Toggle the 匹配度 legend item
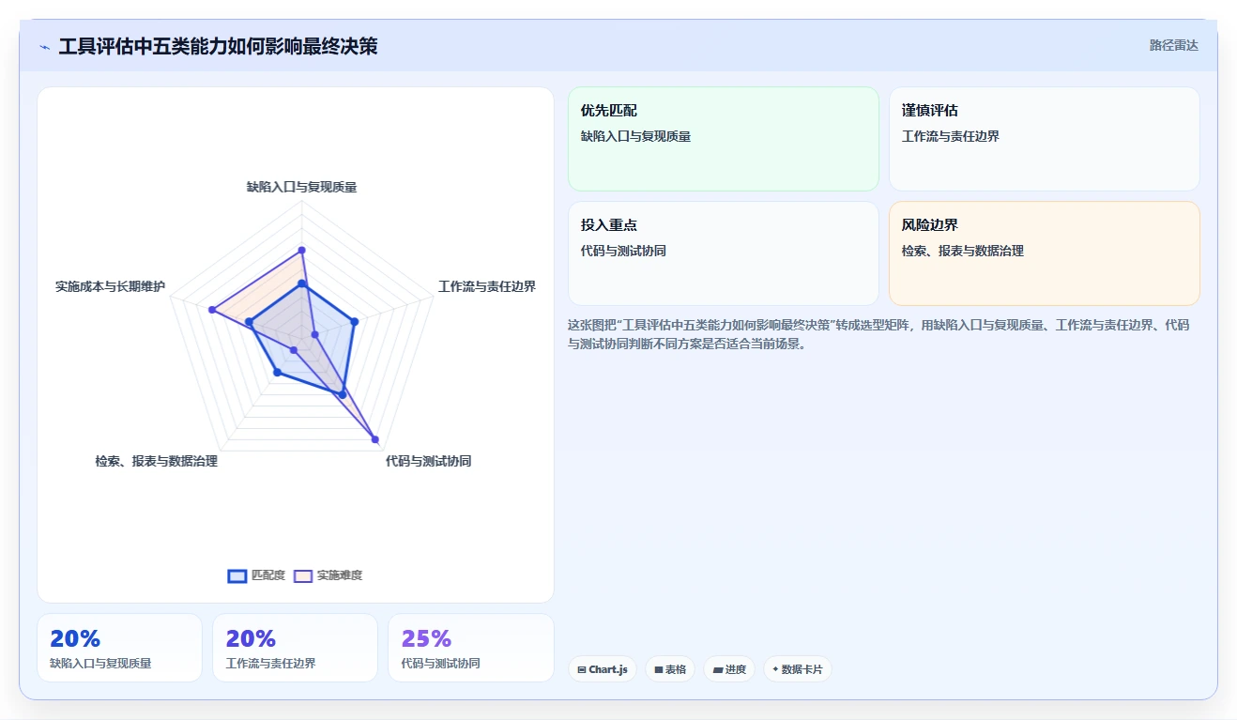 coord(256,575)
